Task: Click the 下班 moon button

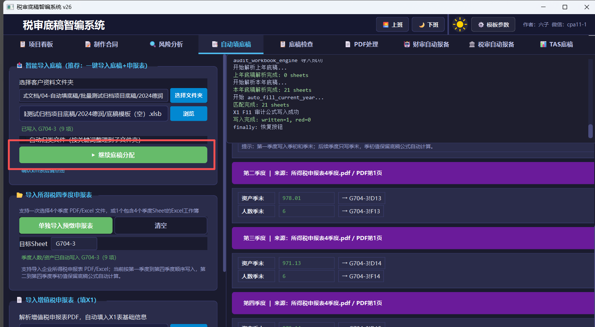Action: [x=428, y=25]
